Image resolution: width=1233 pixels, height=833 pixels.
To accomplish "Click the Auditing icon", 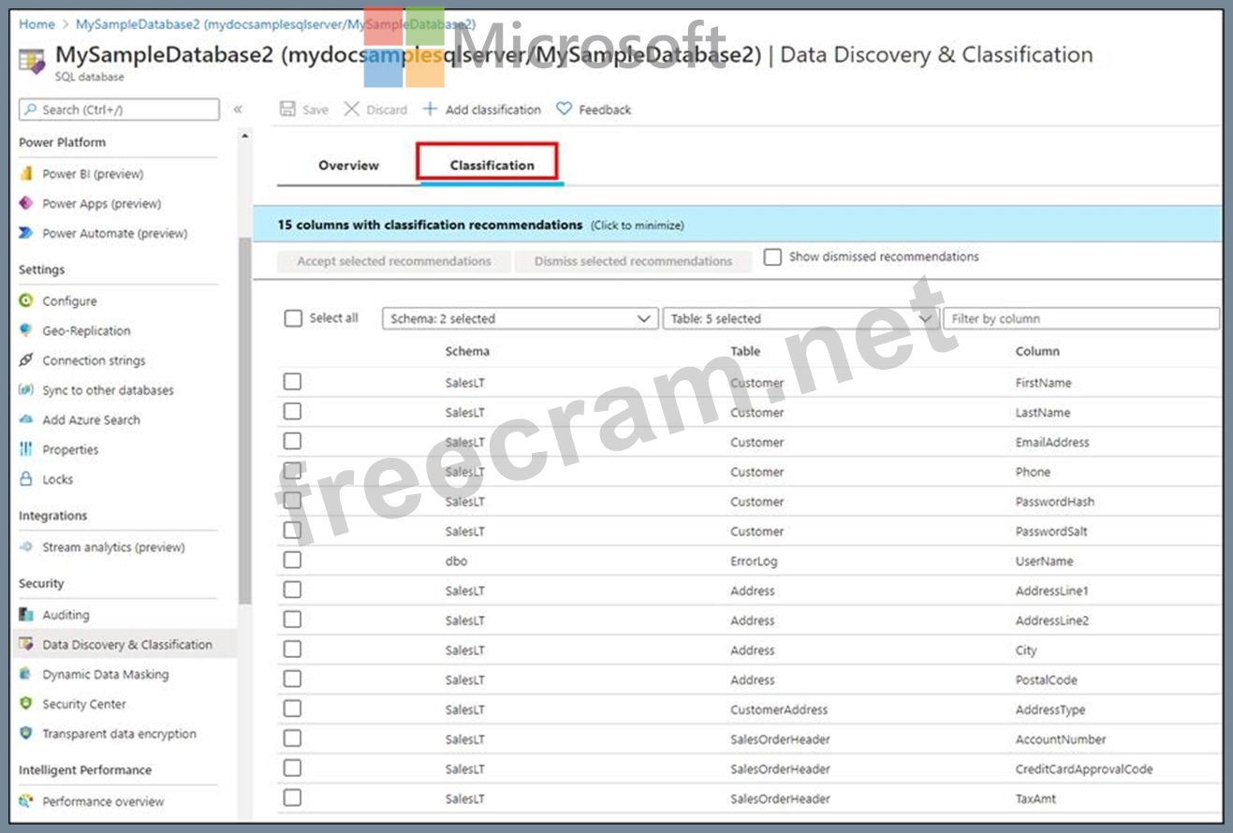I will 26,615.
